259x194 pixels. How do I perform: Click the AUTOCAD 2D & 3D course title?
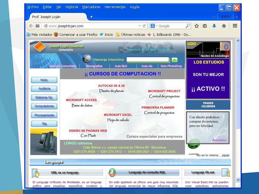coord(111,86)
